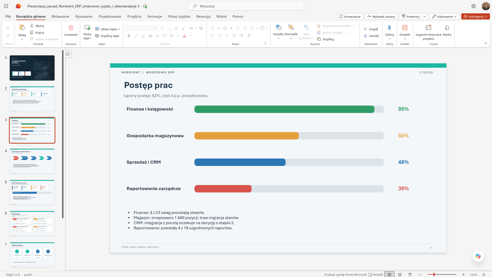Viewport: 492px width, 277px height.
Task: Toggle underline formatting
Action: click(143, 36)
